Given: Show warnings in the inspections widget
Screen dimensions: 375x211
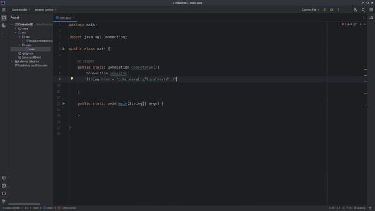Looking at the screenshot, I should (349, 25).
